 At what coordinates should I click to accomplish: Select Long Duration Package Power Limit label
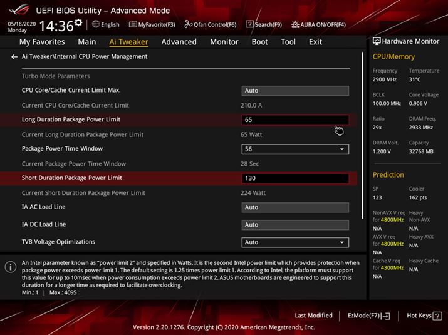coord(71,119)
